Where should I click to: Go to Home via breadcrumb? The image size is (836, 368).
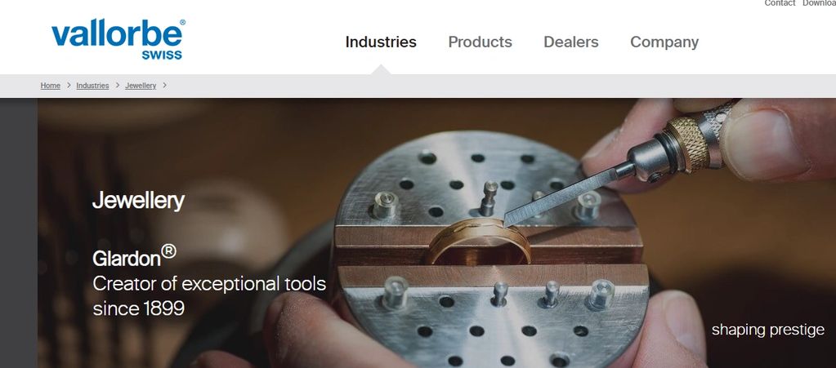(50, 86)
